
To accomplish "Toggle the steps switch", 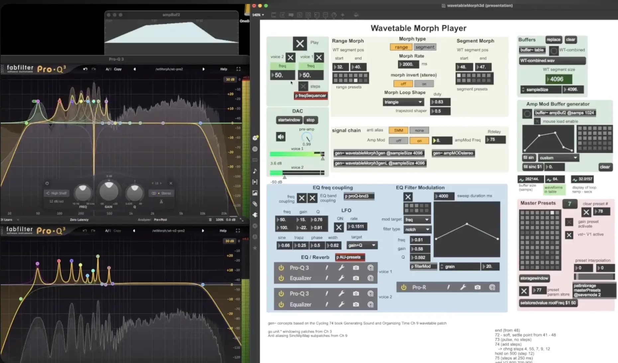I will point(303,86).
